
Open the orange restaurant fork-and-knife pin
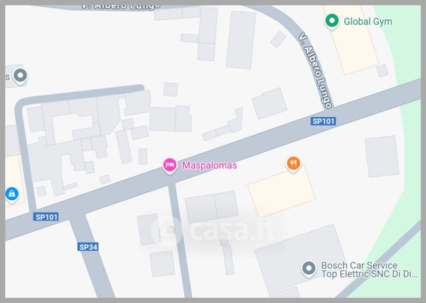coord(293,164)
